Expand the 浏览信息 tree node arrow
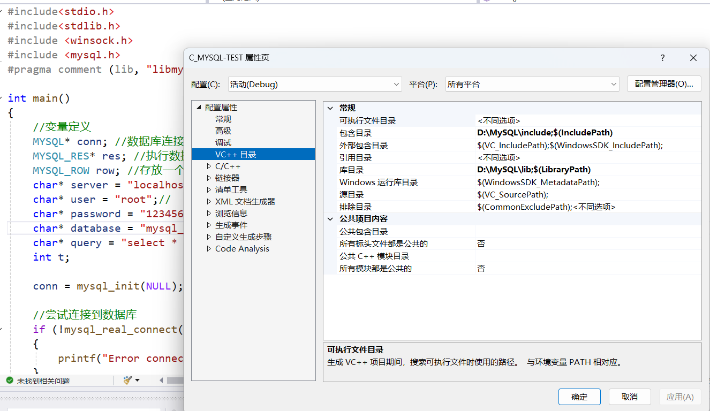710x411 pixels. (209, 214)
